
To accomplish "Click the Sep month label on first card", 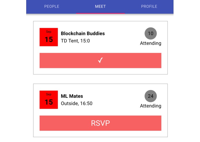I will pos(49,32).
